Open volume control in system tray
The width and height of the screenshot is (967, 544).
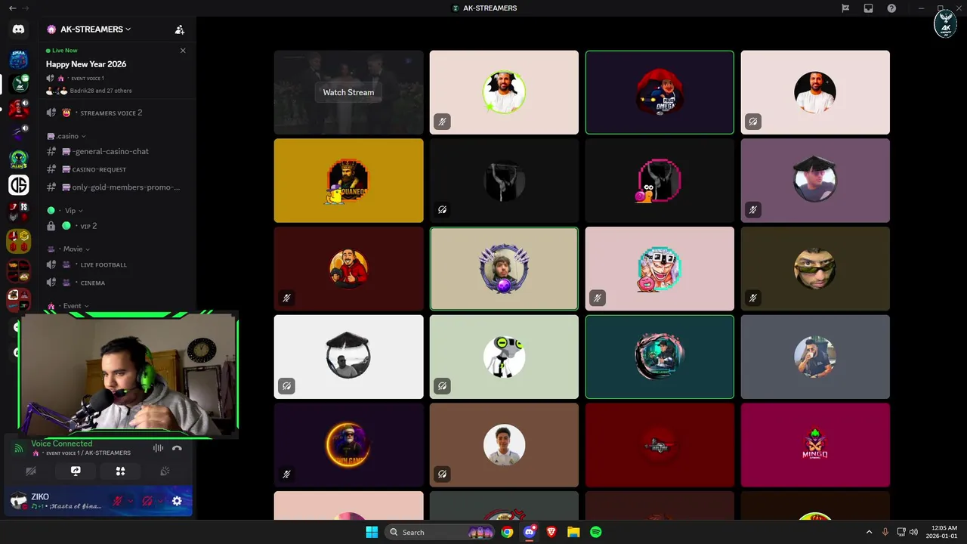pos(914,532)
